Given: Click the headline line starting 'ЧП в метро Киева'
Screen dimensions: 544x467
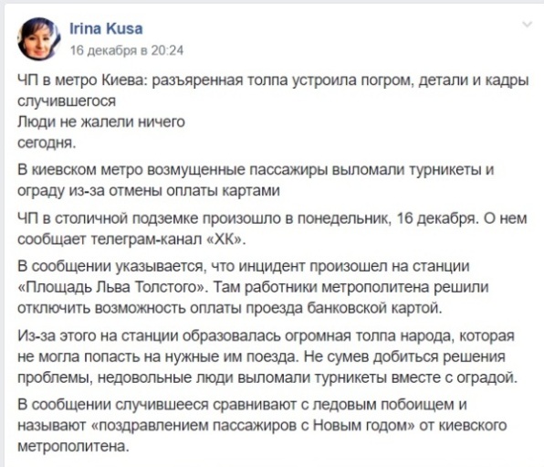Looking at the screenshot, I should coord(274,80).
